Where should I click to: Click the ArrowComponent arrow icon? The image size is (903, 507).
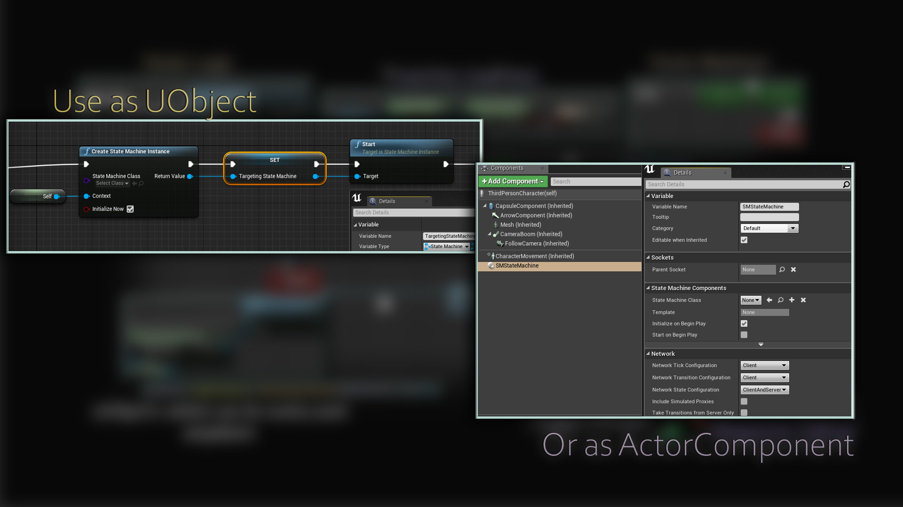(x=495, y=215)
